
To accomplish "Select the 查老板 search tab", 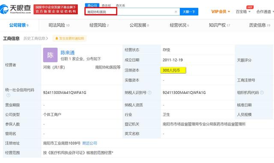I will coord(106,6).
